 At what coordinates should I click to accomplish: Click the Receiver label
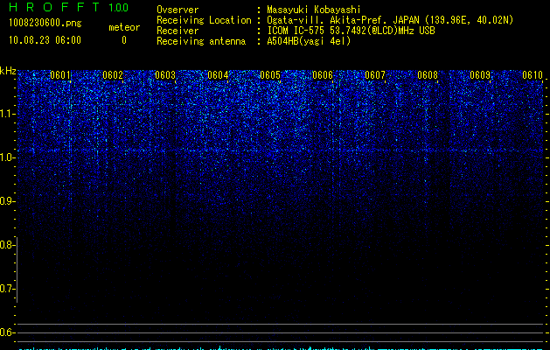[178, 31]
